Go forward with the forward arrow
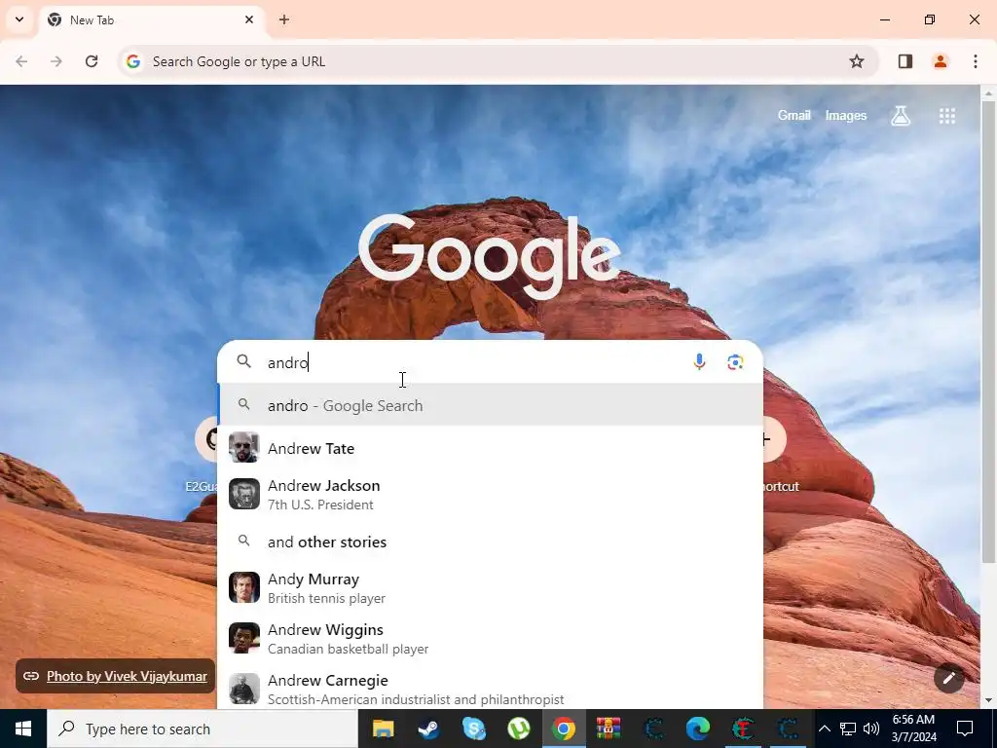Image resolution: width=997 pixels, height=748 pixels. pyautogui.click(x=56, y=61)
